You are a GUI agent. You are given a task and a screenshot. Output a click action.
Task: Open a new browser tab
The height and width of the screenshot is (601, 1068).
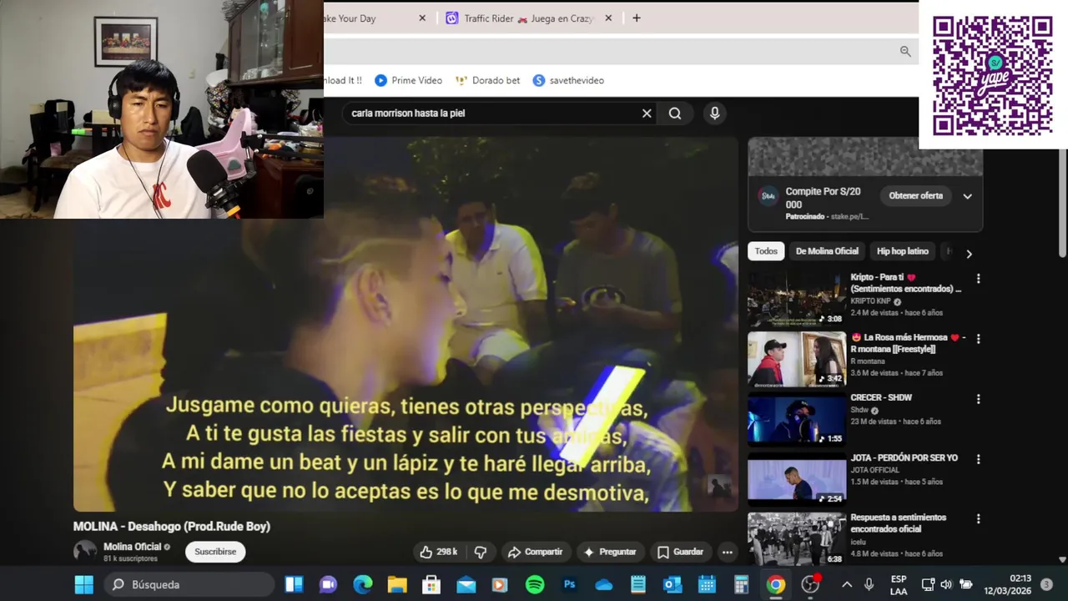coord(637,18)
